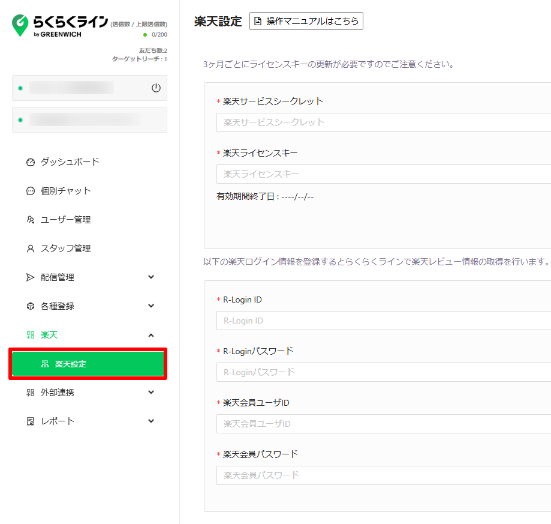This screenshot has width=551, height=524.
Task: Open the ダッシュボード menu item
Action: click(88, 162)
